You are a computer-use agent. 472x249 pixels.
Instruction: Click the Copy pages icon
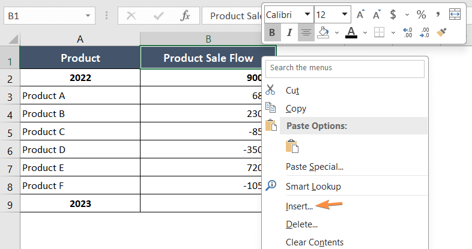click(270, 107)
